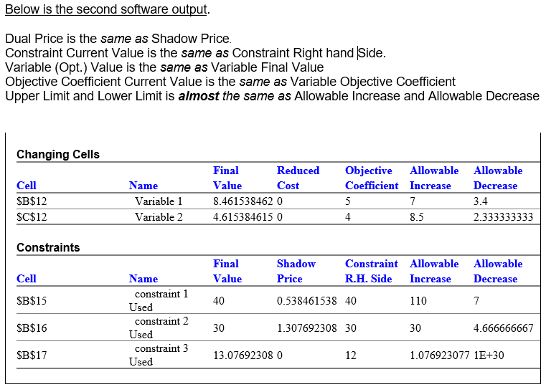Click shadow price 1.307692308
Viewport: 546px width, 387px height.
[307, 328]
